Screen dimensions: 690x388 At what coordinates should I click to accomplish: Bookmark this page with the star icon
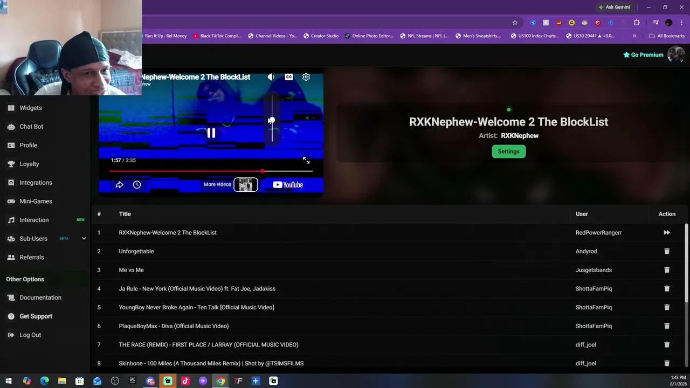point(515,23)
